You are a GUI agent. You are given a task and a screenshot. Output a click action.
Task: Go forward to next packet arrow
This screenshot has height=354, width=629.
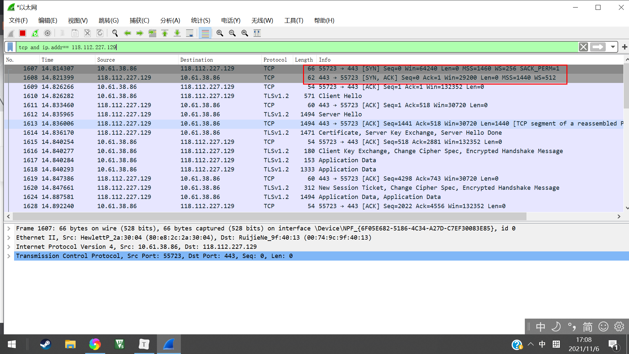tap(140, 33)
